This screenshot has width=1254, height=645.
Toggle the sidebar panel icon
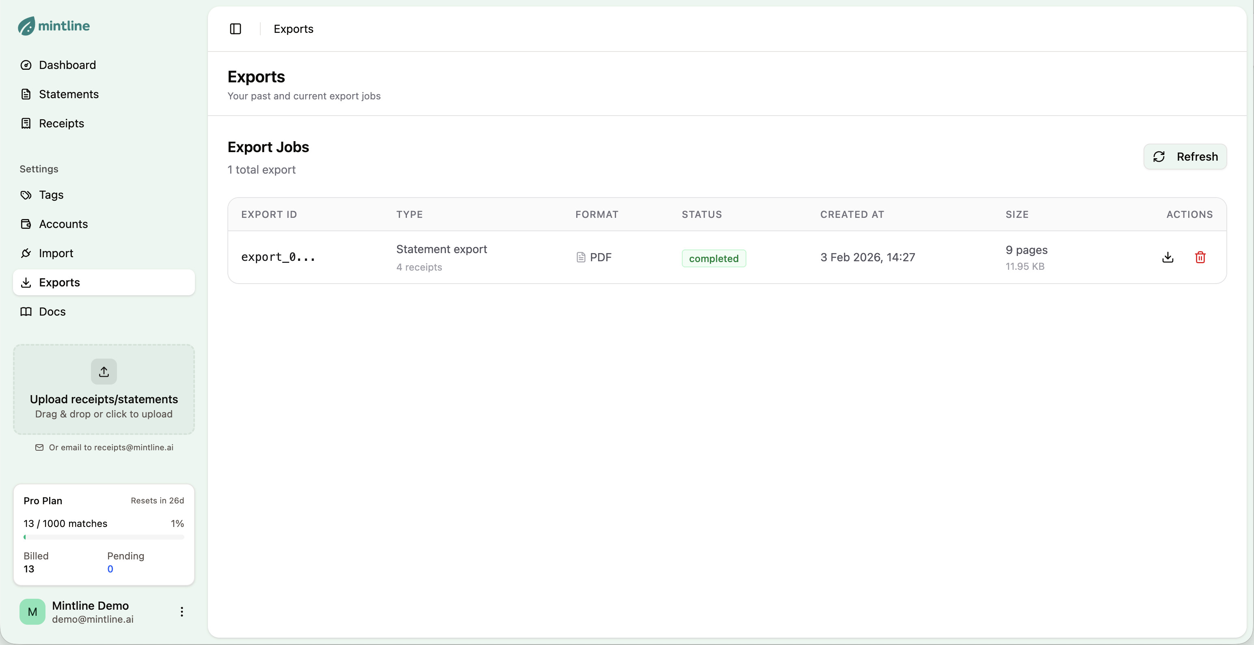pyautogui.click(x=235, y=29)
